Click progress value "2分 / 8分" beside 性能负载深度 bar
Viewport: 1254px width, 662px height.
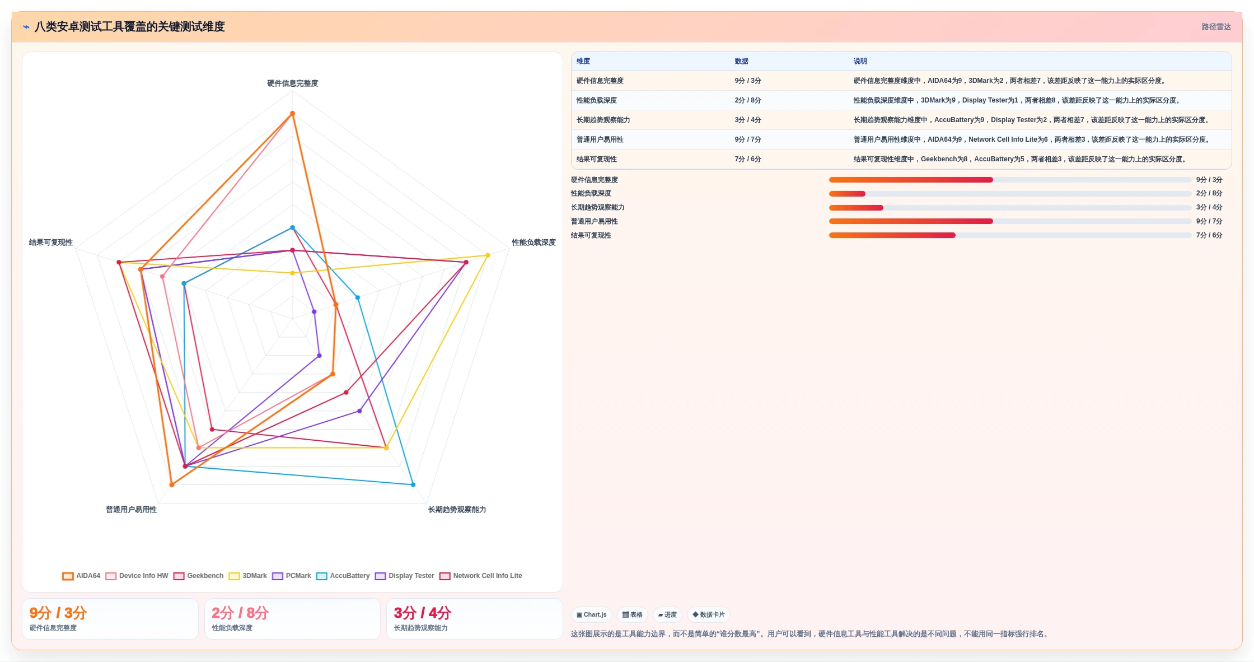coord(1209,193)
